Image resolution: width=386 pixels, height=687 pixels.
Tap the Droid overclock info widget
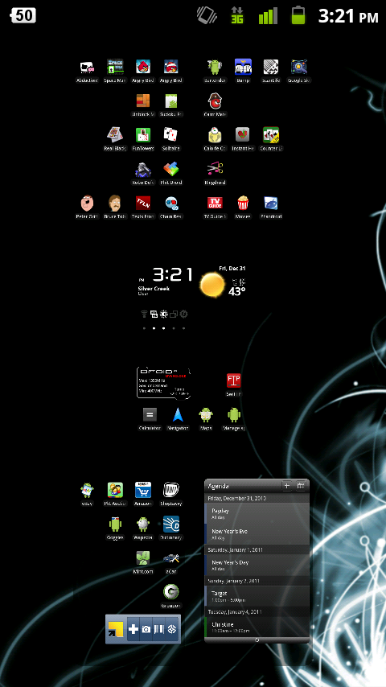click(163, 383)
